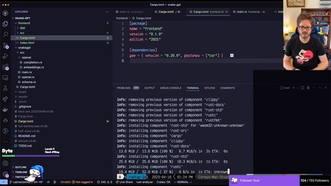Maximize the panel with the chevron up icon
This screenshot has height=186, width=331.
point(320,88)
